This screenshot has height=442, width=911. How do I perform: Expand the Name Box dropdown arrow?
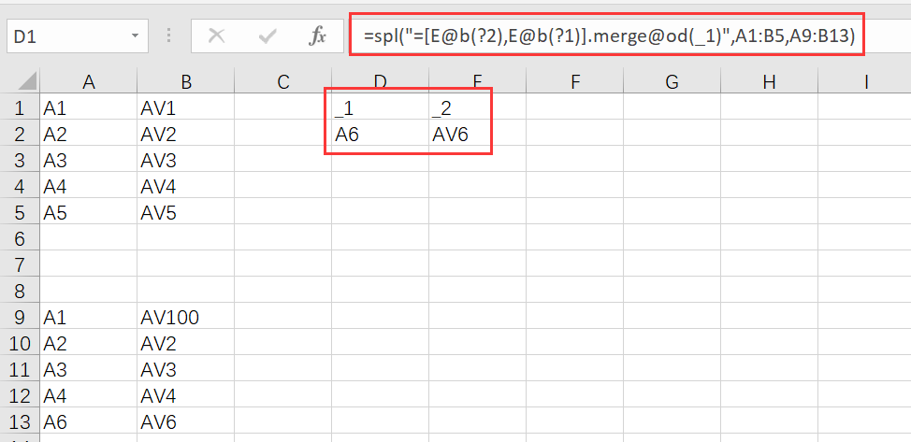tap(137, 36)
